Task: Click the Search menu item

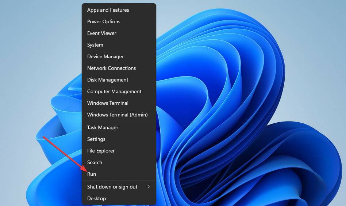Action: [95, 162]
